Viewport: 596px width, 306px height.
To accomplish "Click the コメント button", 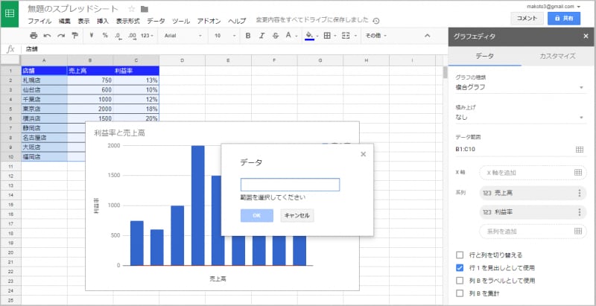I will click(x=527, y=18).
